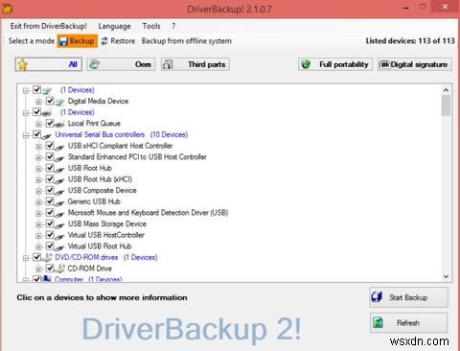Uncheck the USB Root Hub (xHCI) checkbox
Screen dimensions: 460x351
coord(50,179)
